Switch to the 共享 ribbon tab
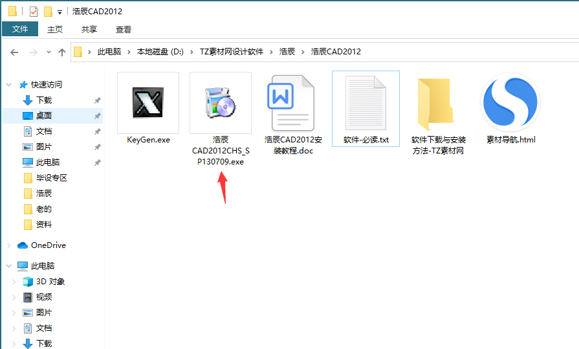Viewport: 579px width, 349px height. pyautogui.click(x=89, y=29)
